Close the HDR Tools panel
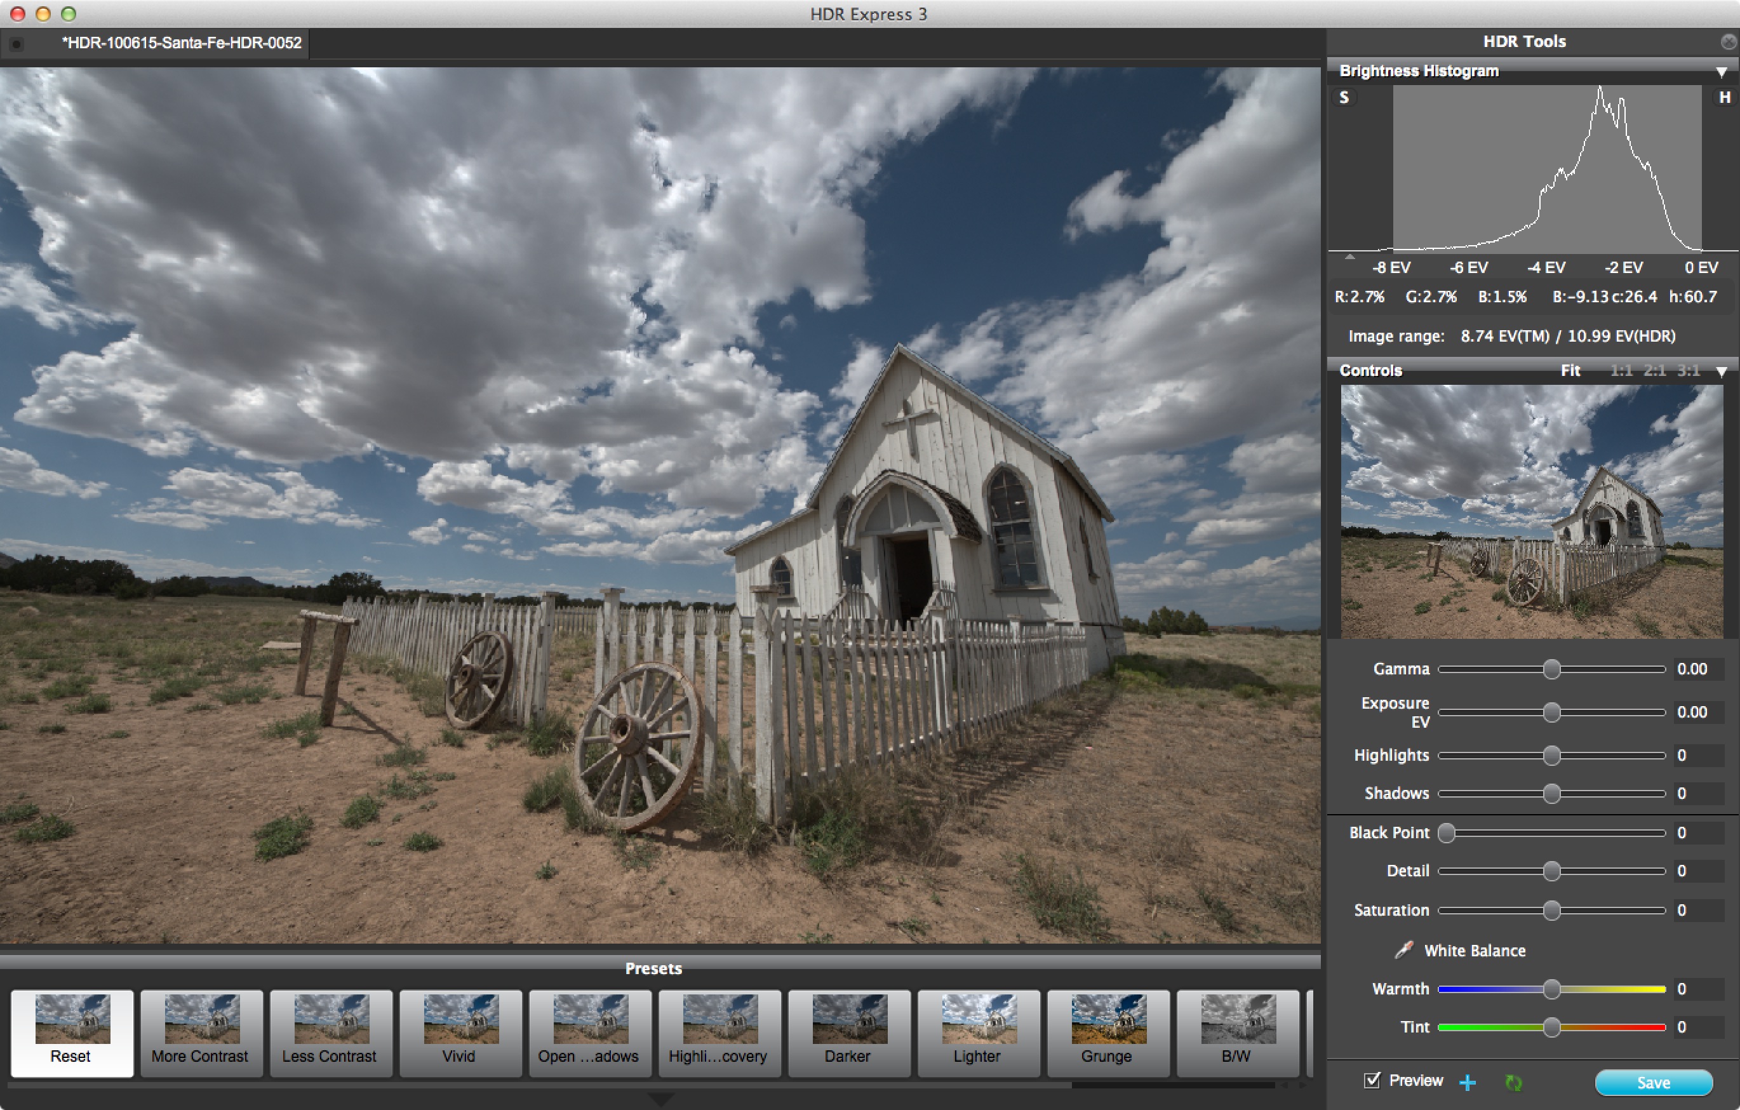The width and height of the screenshot is (1740, 1110). tap(1728, 42)
